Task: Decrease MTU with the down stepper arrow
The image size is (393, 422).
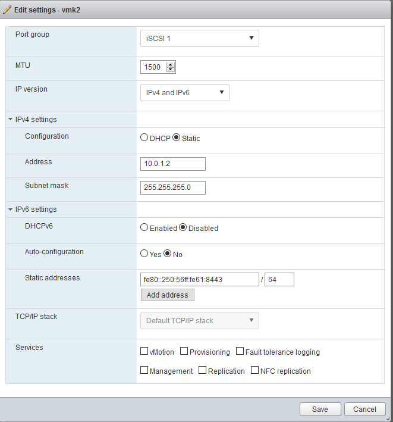Action: 171,70
